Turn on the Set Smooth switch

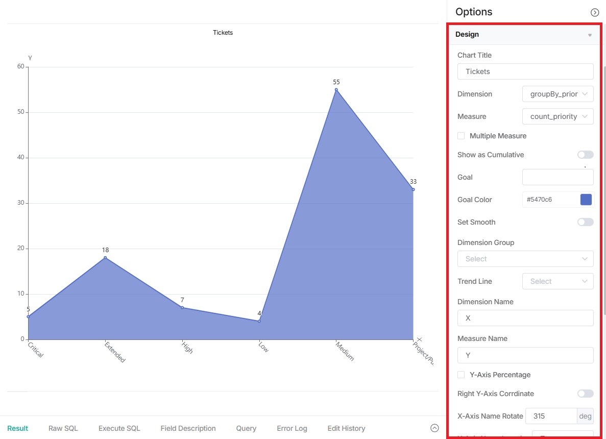(585, 222)
